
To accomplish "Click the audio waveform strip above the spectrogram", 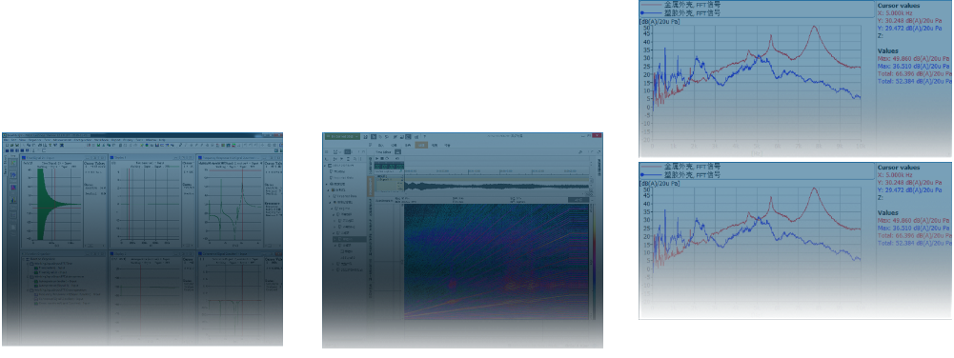I will [x=497, y=186].
